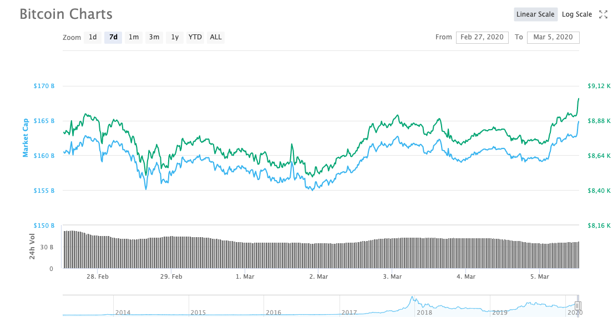The width and height of the screenshot is (613, 323).
Task: Click the 2. Mar date label
Action: [x=318, y=276]
